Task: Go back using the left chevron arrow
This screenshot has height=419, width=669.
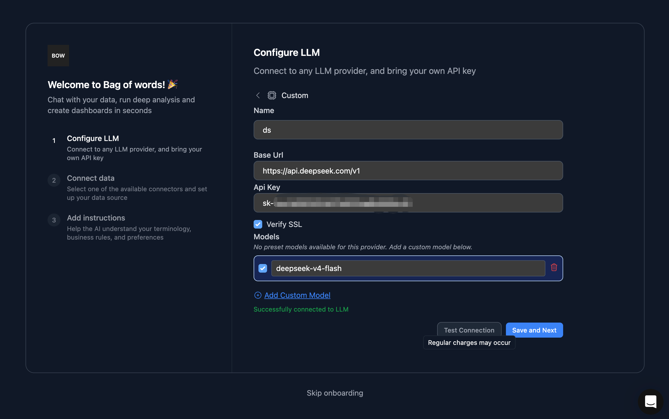Action: point(258,95)
